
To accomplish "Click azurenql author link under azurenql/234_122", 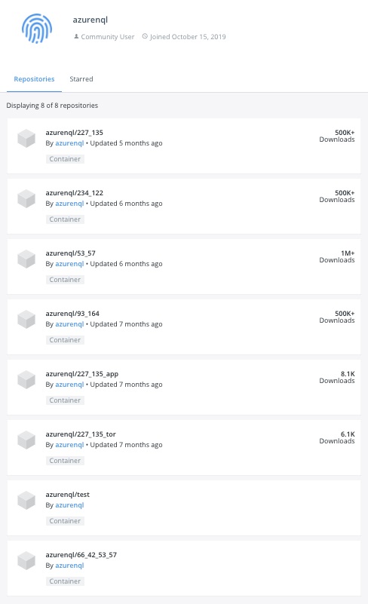I will point(69,204).
